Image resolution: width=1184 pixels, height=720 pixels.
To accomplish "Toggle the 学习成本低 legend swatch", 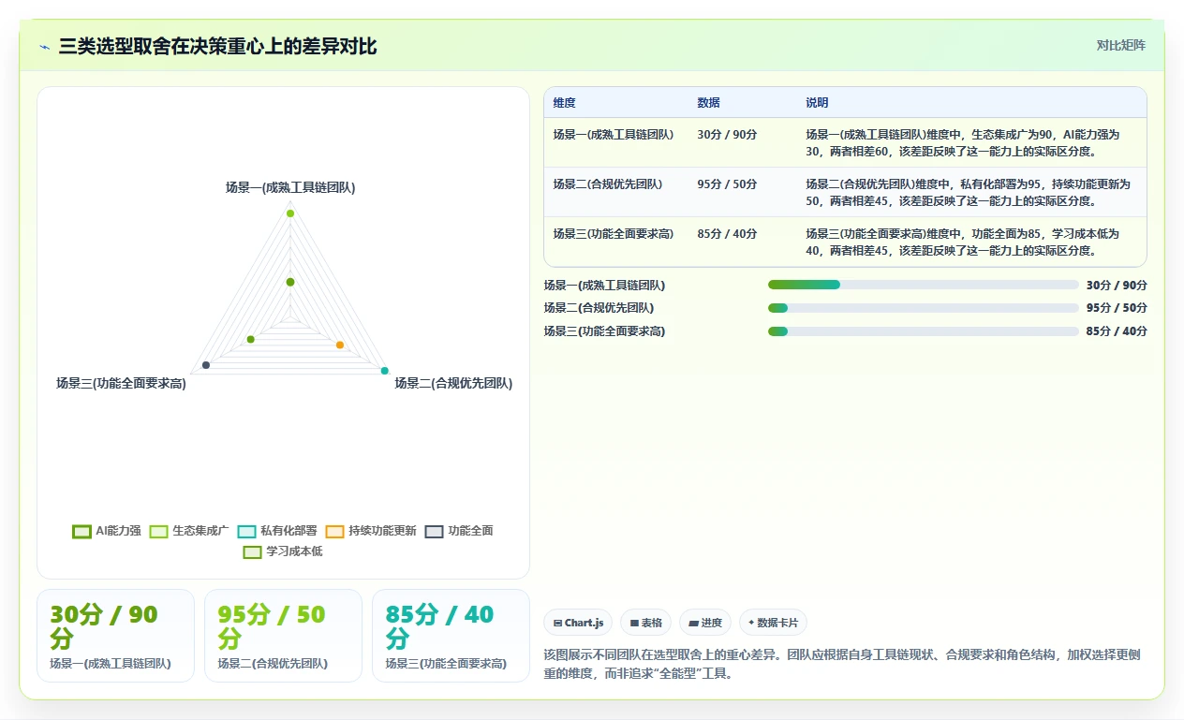I will pyautogui.click(x=252, y=551).
